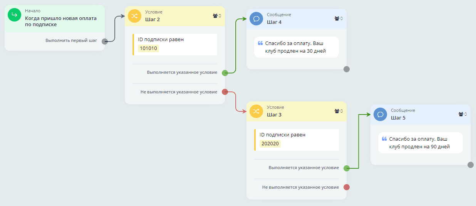Click the gray output connector of Шаг 5
Screen dimensions: 476x206
(470, 165)
